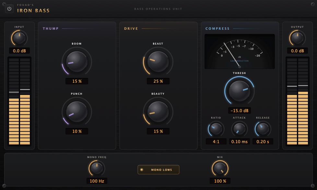317x190 pixels.
Task: Select the attack 0.10 ms value box
Action: click(239, 142)
